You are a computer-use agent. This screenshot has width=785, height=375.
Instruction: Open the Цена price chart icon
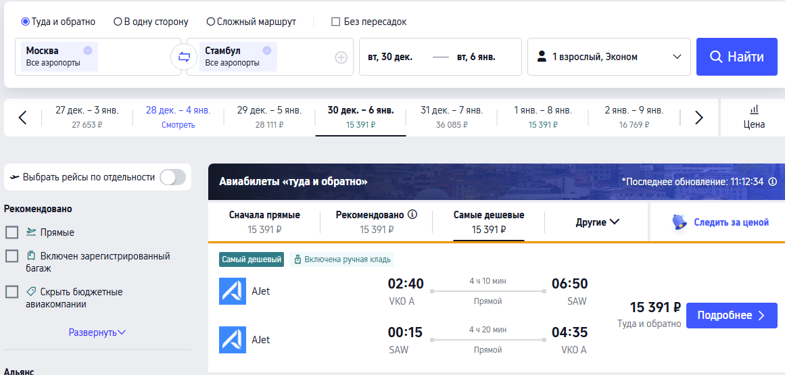[754, 109]
